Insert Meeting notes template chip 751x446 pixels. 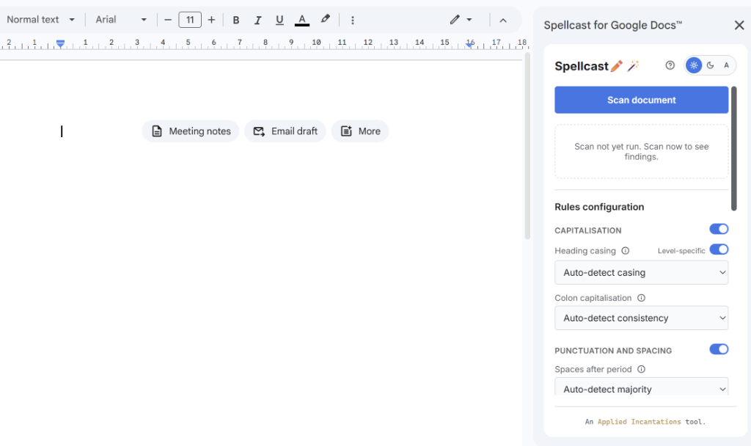tap(191, 131)
